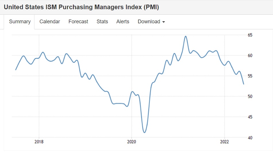Image resolution: width=273 pixels, height=157 pixels.
Task: Click the 2022 label on the x-axis
Action: pos(224,142)
